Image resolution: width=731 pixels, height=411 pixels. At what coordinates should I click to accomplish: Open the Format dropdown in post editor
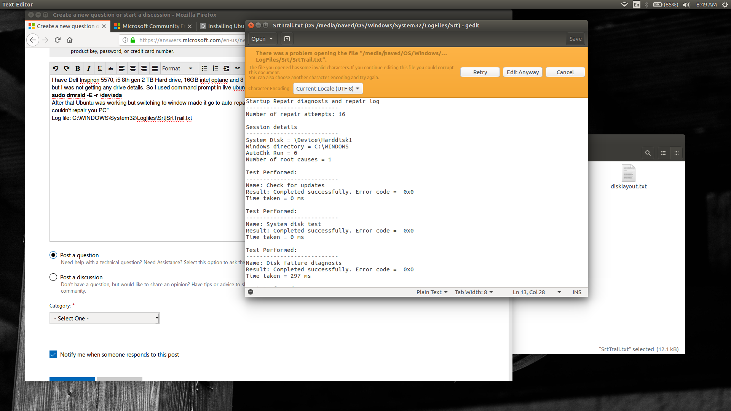pos(177,68)
